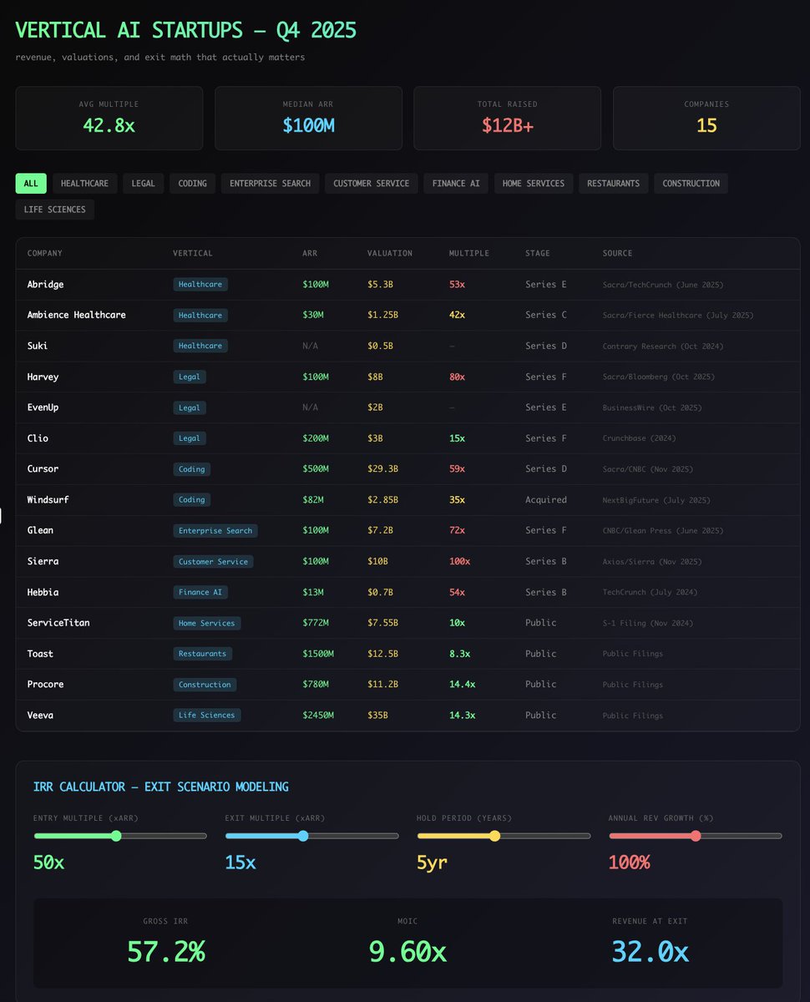Filter by RESTAURANTS vertical

(x=613, y=184)
